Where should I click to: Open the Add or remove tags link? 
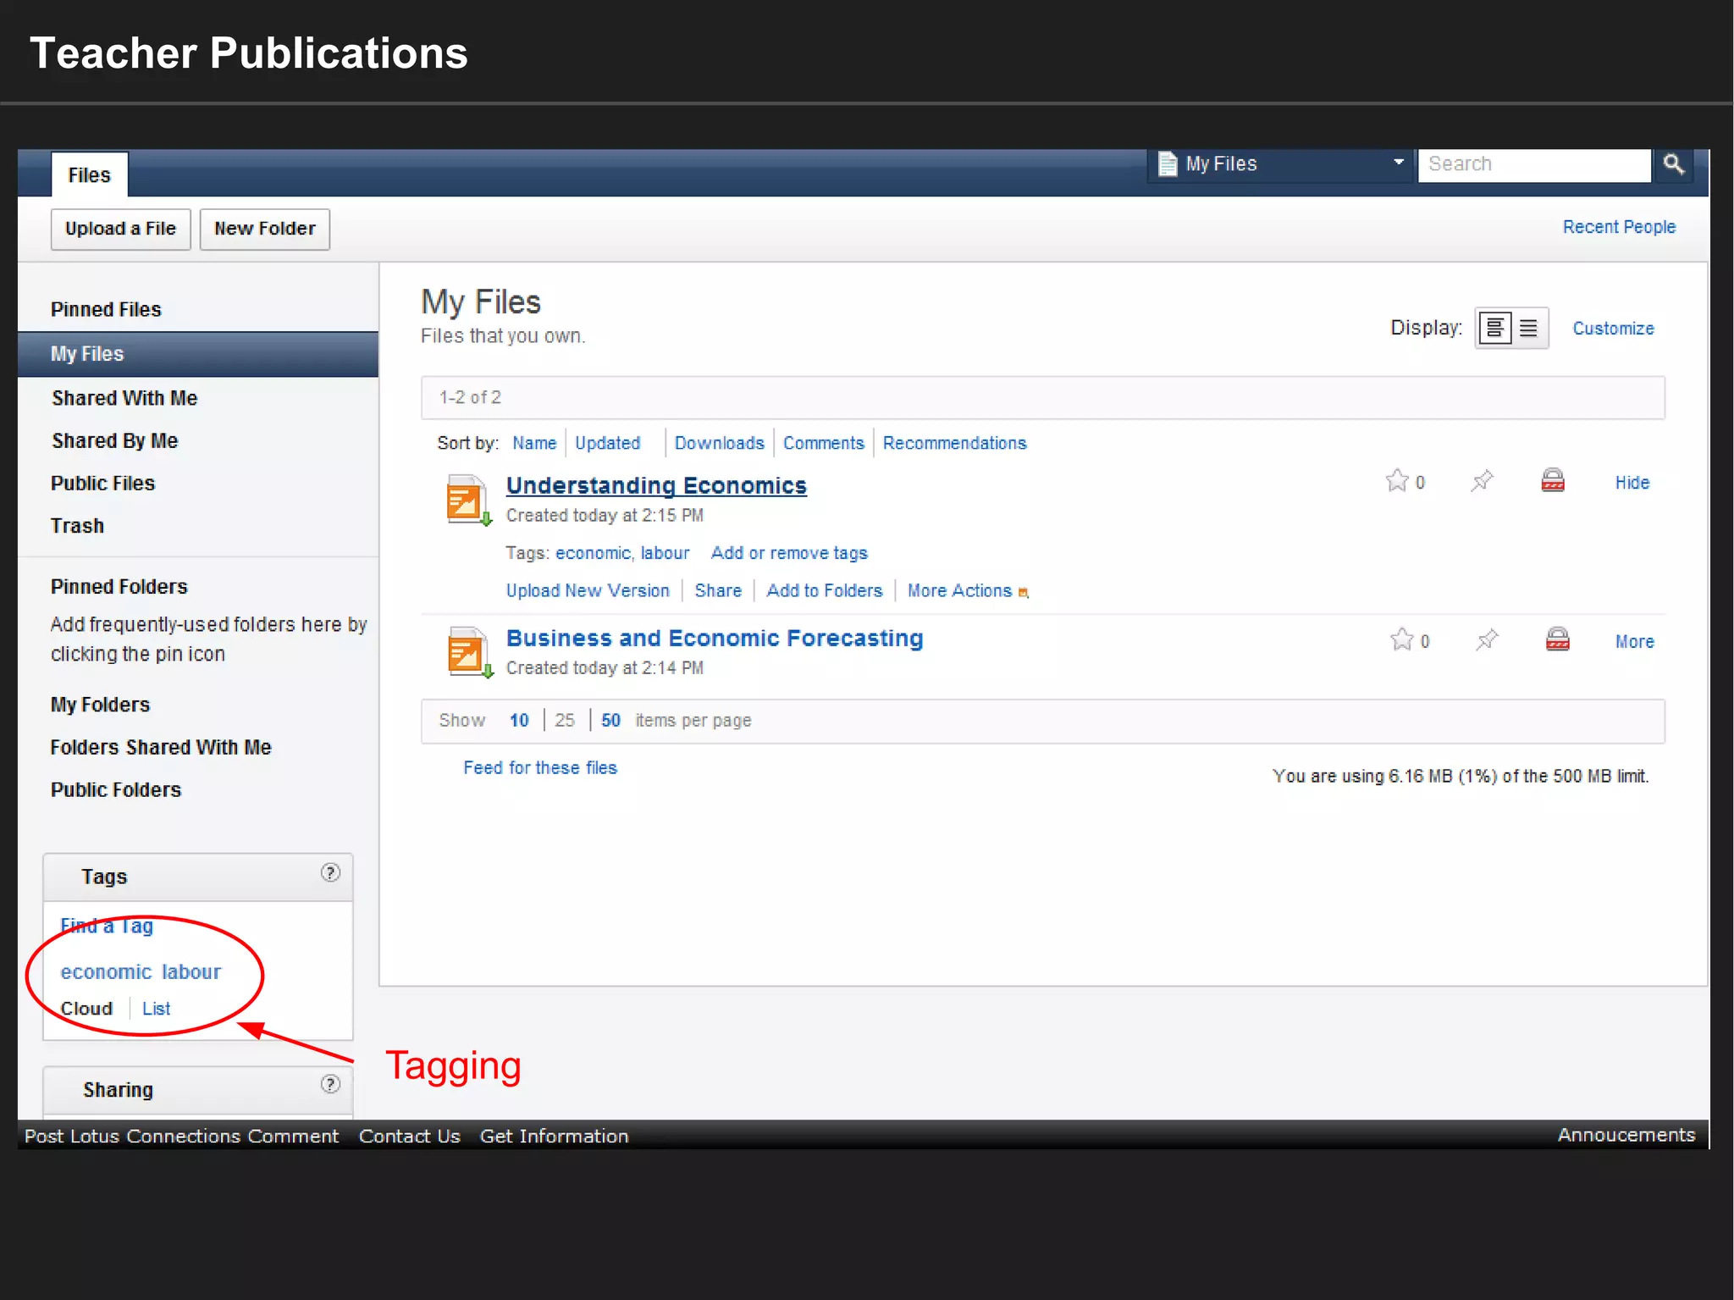pos(789,553)
